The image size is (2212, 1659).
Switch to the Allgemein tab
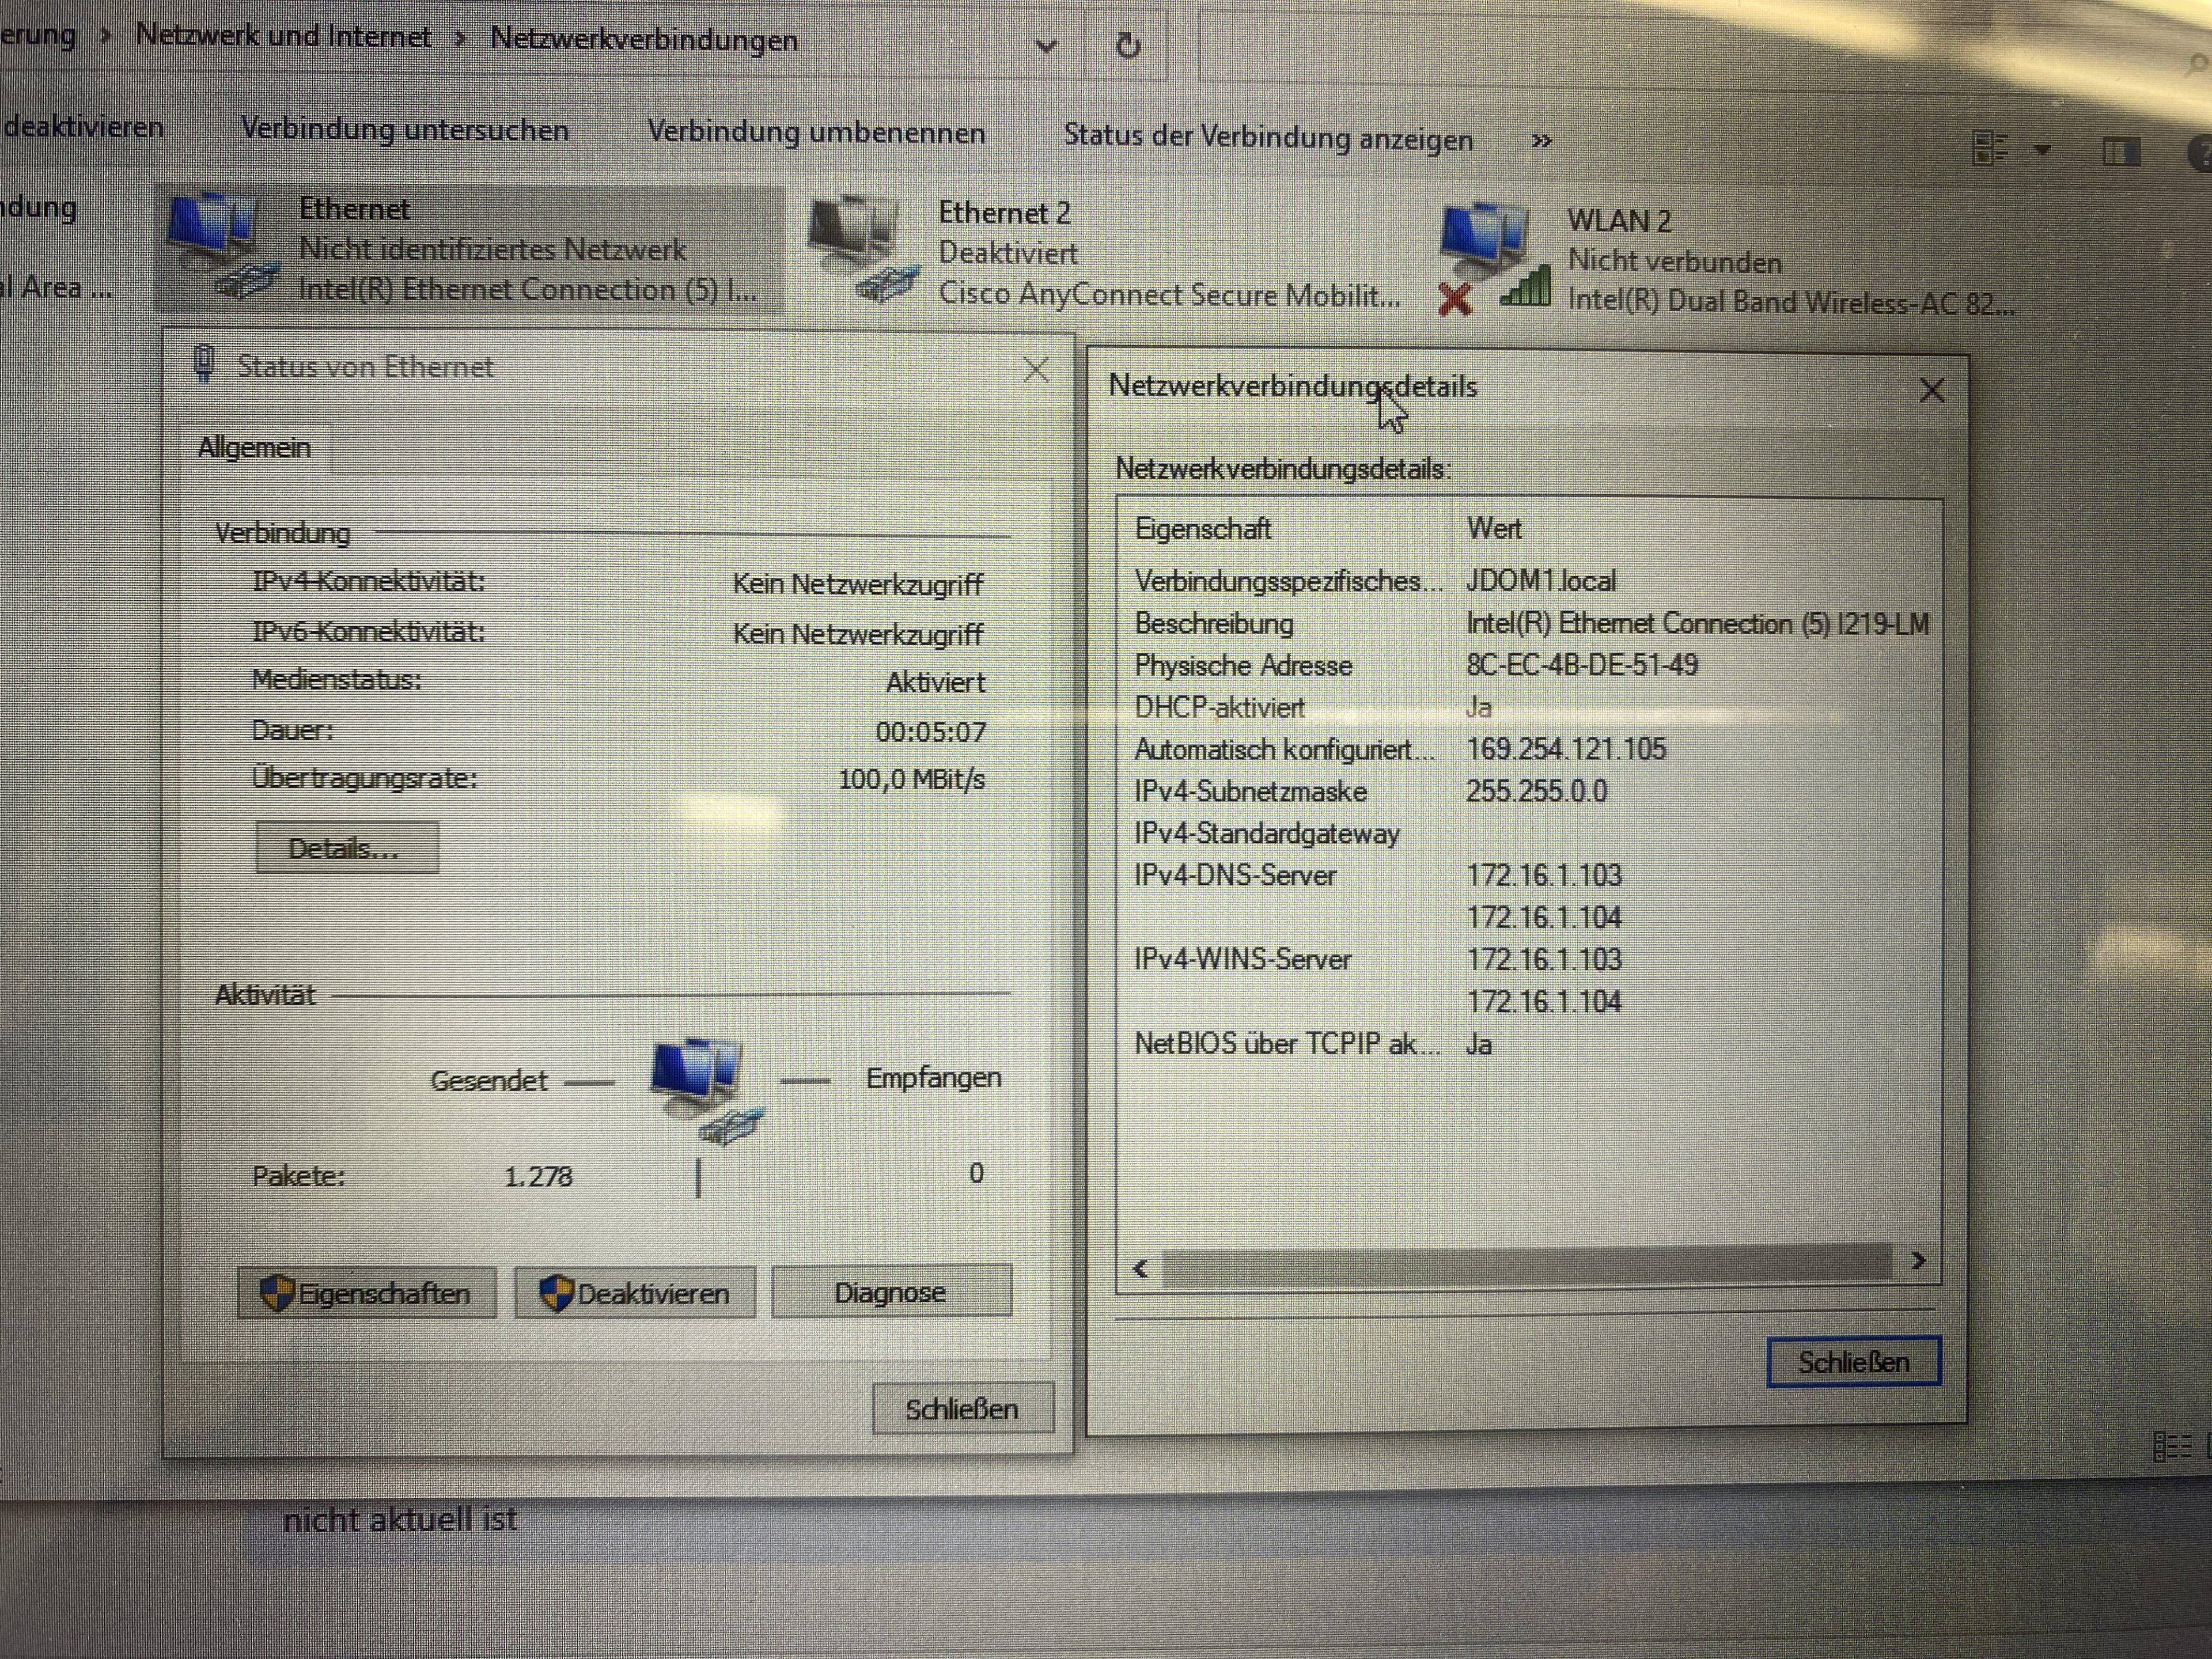point(254,448)
